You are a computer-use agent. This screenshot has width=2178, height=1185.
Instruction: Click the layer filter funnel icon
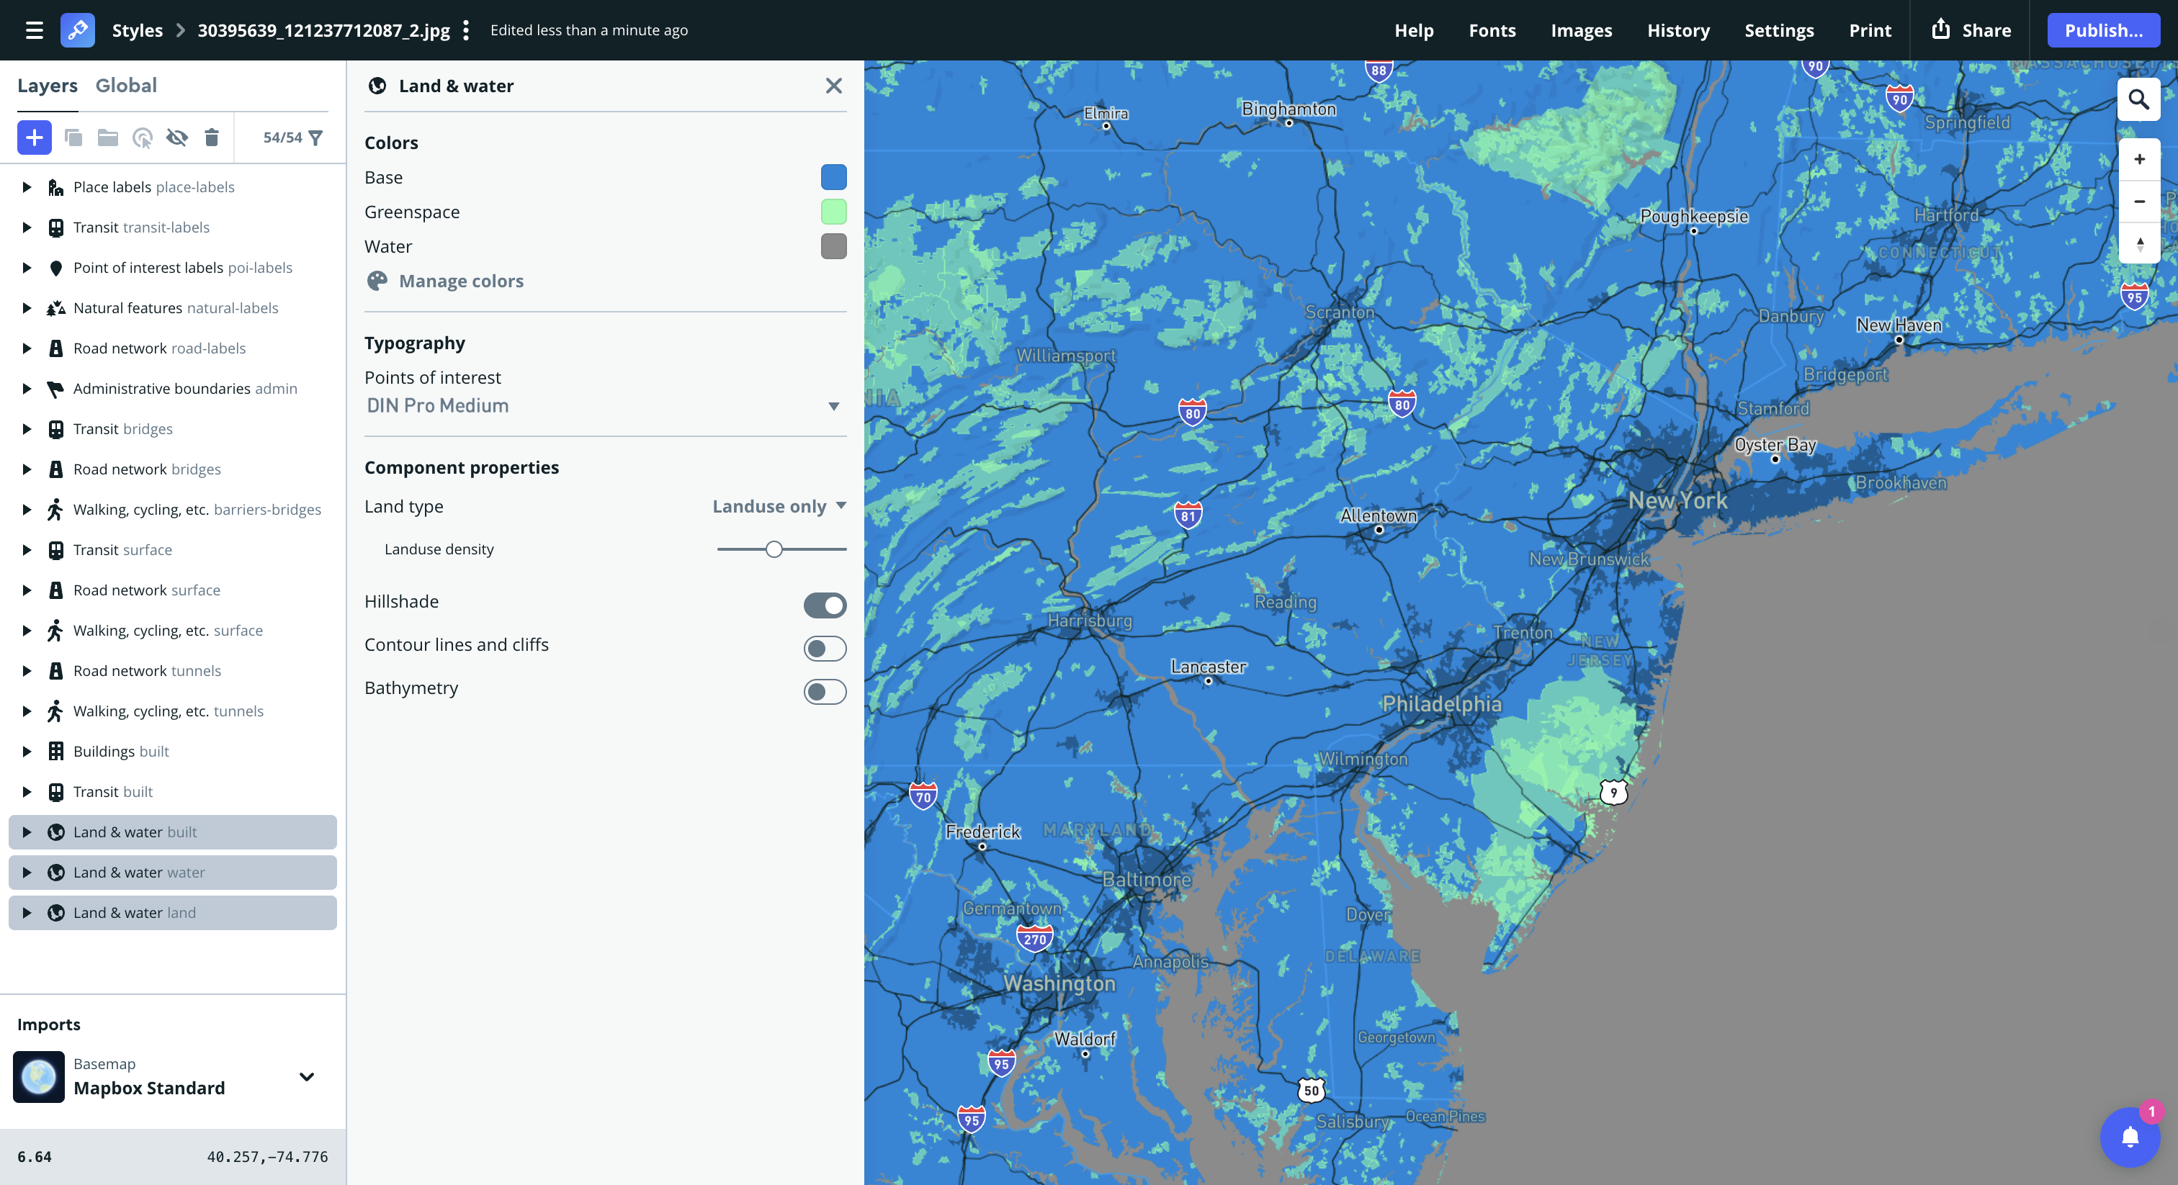coord(316,137)
